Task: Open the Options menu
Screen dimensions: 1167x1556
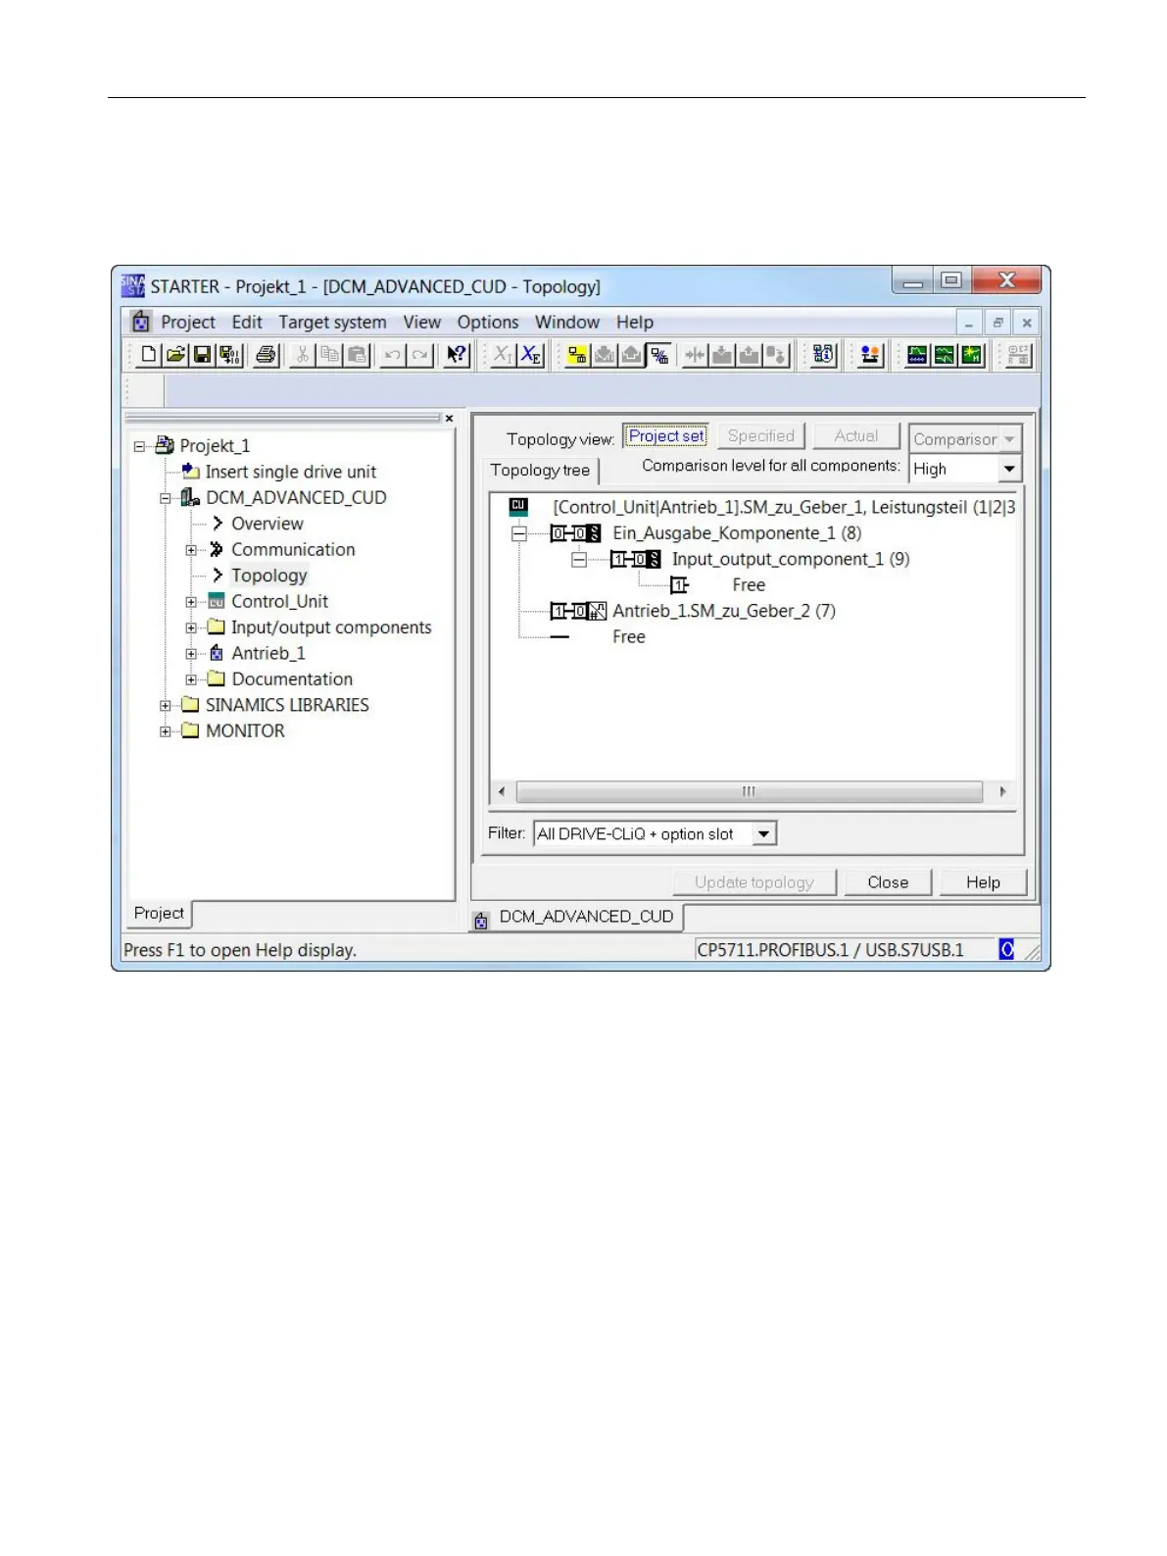Action: (x=488, y=322)
